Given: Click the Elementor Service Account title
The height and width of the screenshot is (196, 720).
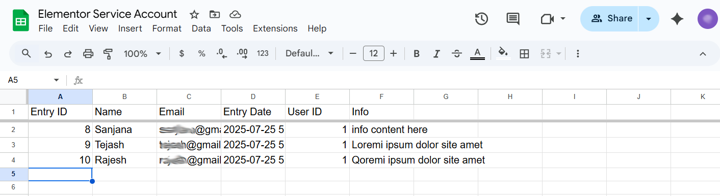Looking at the screenshot, I should point(108,14).
